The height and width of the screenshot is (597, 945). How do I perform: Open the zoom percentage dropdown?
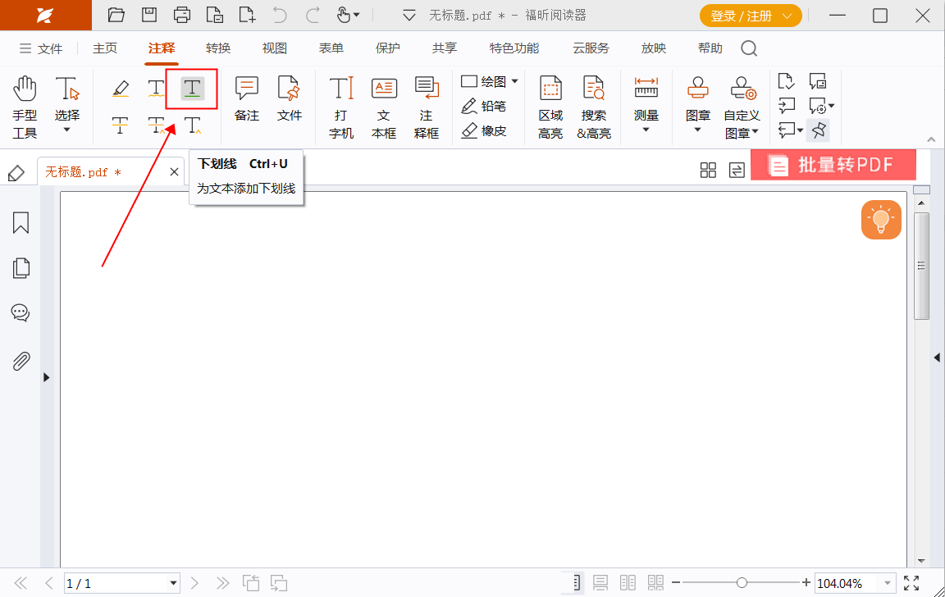(x=885, y=583)
